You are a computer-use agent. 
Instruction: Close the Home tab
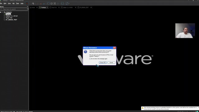(x=37, y=7)
